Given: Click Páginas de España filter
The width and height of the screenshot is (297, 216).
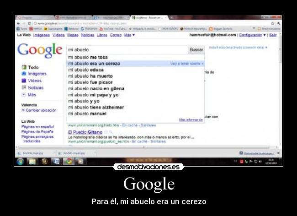Looking at the screenshot, I should tap(37, 132).
